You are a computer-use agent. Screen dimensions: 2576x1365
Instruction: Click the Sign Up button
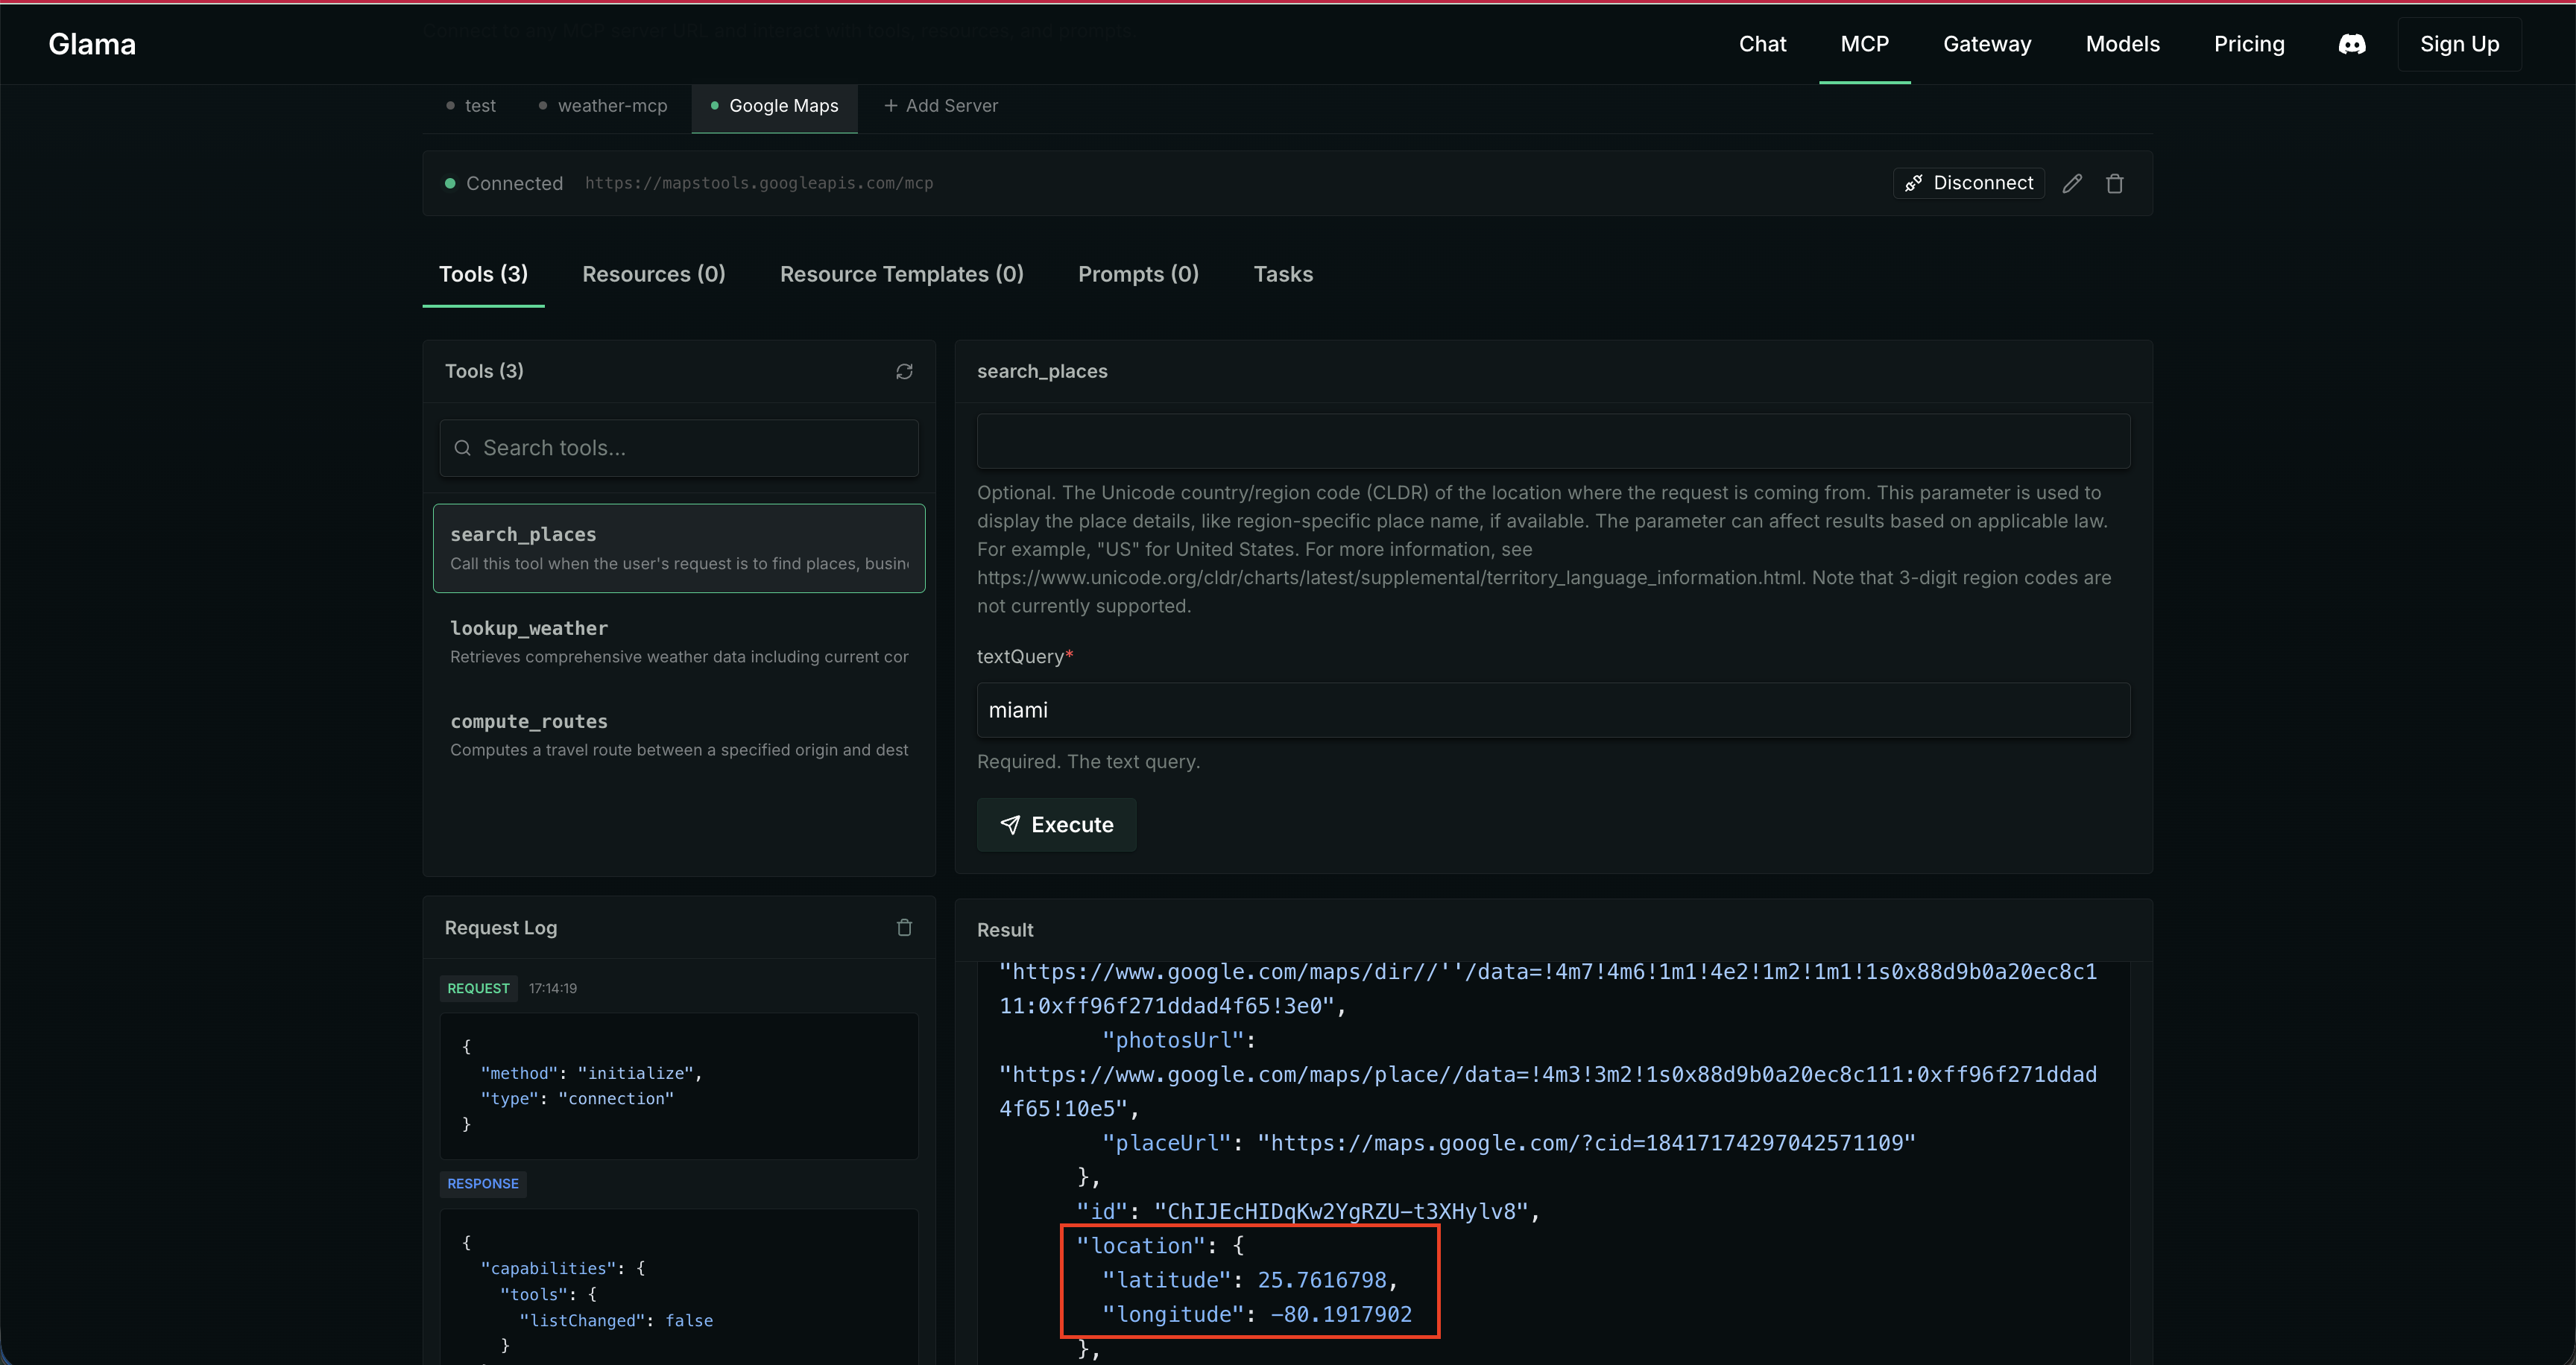point(2459,44)
